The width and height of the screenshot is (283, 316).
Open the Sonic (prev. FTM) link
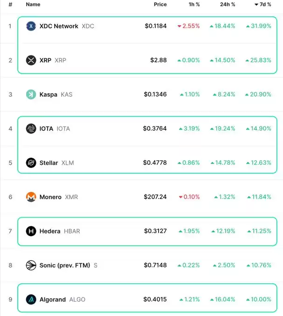tap(65, 265)
